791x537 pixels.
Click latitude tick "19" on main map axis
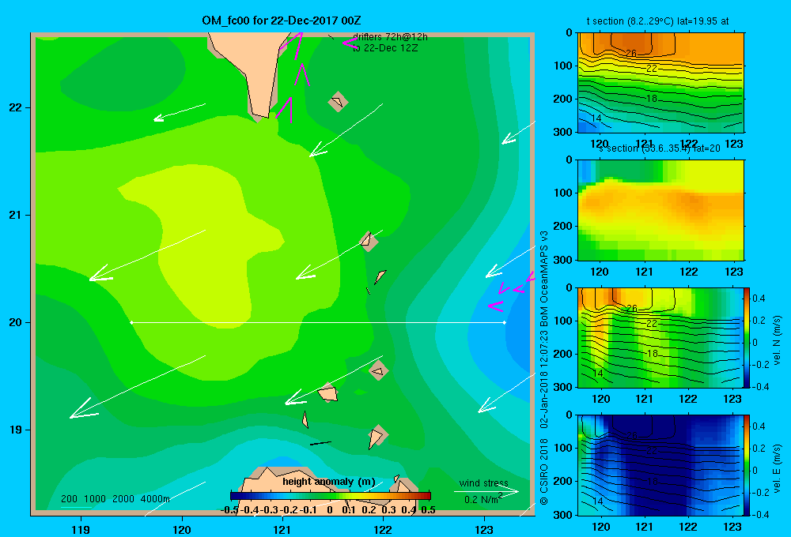16,430
